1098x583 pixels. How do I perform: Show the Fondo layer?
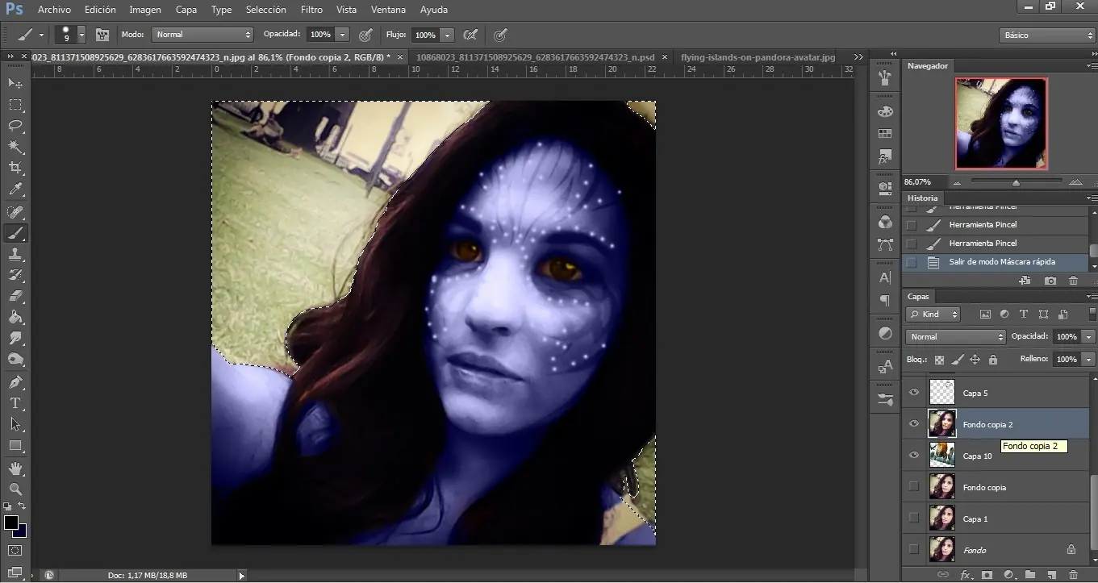point(914,549)
